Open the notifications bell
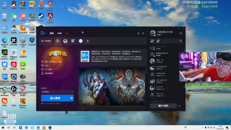Viewport: 231px width, 130px height. [x=143, y=33]
